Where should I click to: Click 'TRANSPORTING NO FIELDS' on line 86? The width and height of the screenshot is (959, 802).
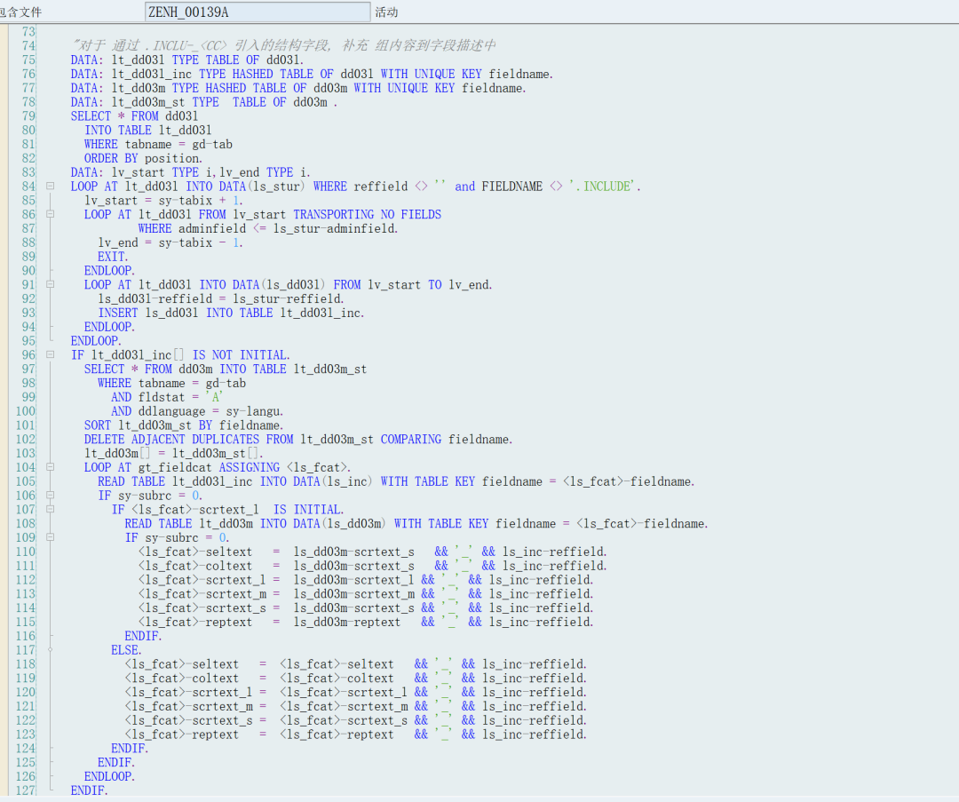[367, 215]
